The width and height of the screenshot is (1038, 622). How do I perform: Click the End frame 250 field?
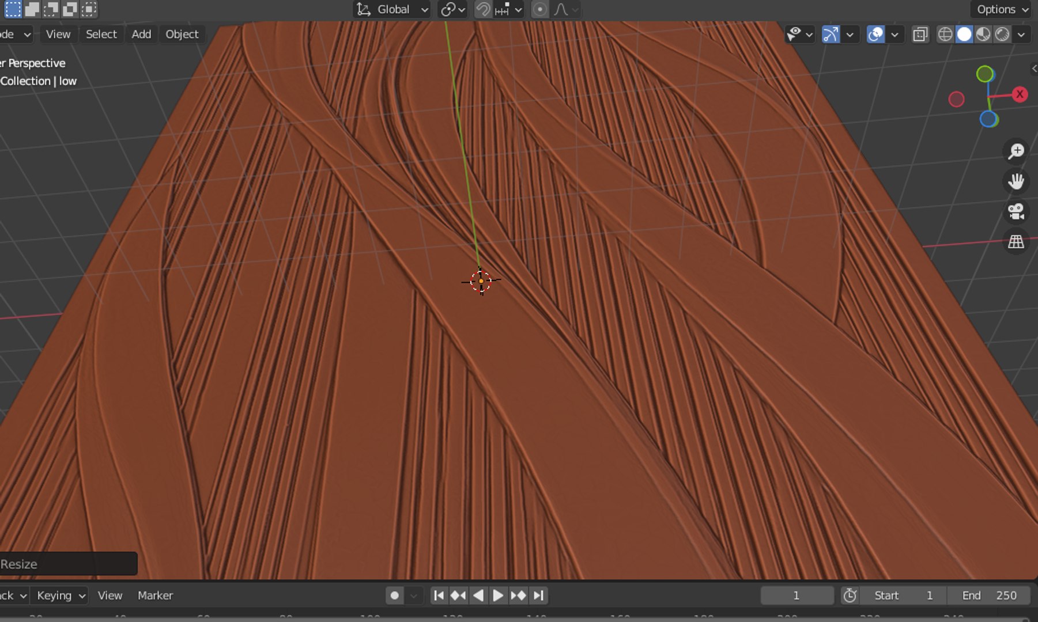click(990, 596)
